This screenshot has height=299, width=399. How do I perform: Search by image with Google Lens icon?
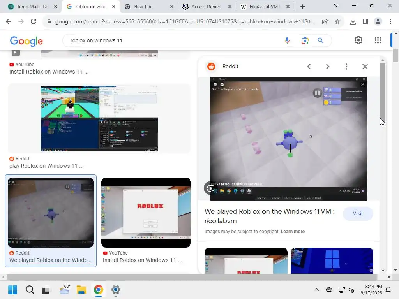[305, 40]
